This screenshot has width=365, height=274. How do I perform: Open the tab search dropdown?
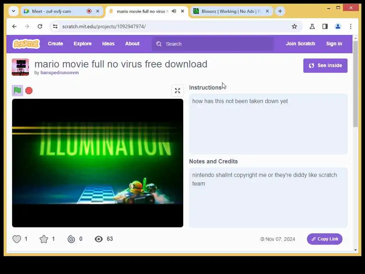pyautogui.click(x=14, y=11)
